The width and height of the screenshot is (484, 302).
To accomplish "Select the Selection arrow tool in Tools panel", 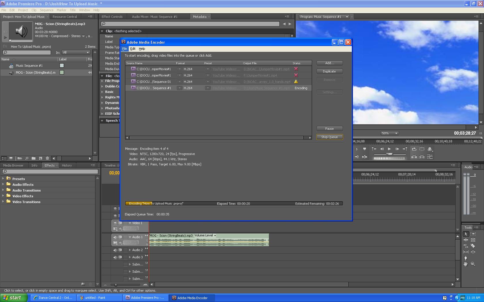I will (x=466, y=234).
